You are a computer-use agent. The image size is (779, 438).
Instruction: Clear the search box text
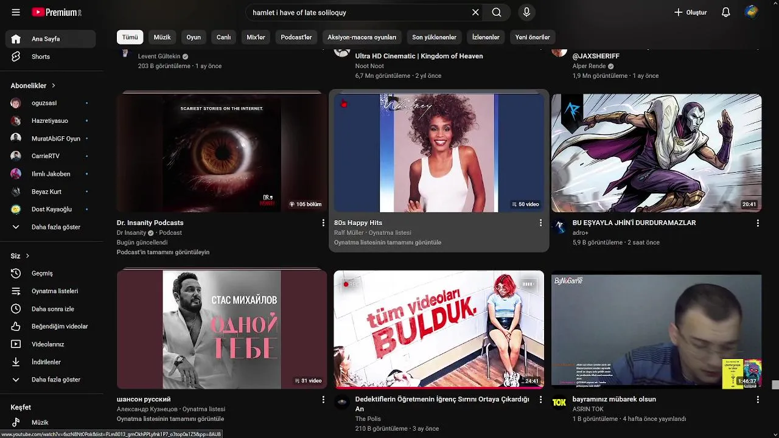click(x=475, y=12)
